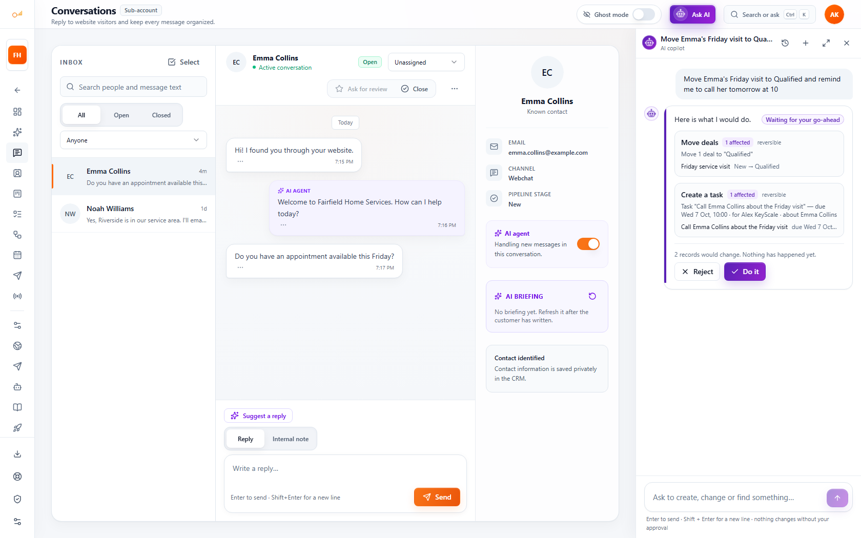861x538 pixels.
Task: Select the Reply composer tab
Action: (x=245, y=439)
